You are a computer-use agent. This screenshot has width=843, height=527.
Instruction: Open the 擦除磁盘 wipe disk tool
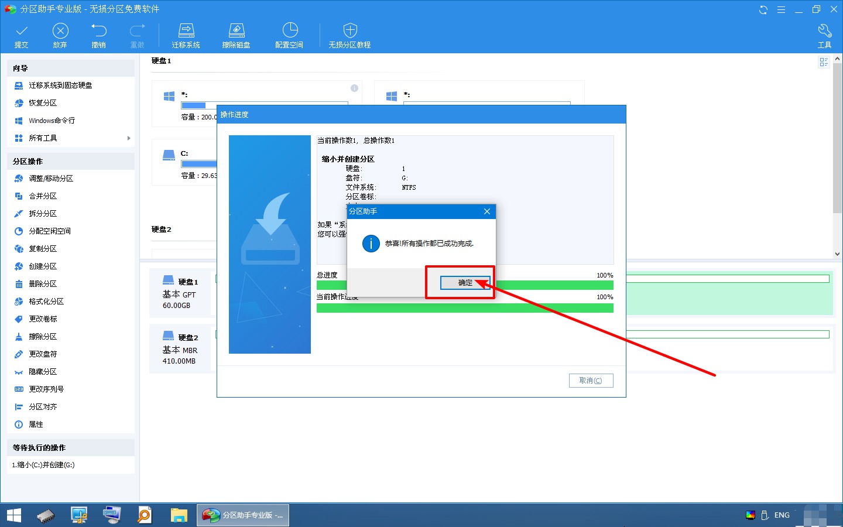237,36
